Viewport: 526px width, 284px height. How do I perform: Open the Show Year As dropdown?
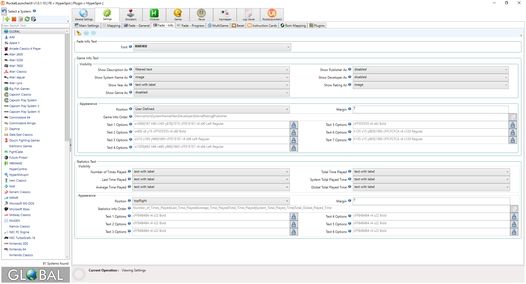pyautogui.click(x=211, y=85)
